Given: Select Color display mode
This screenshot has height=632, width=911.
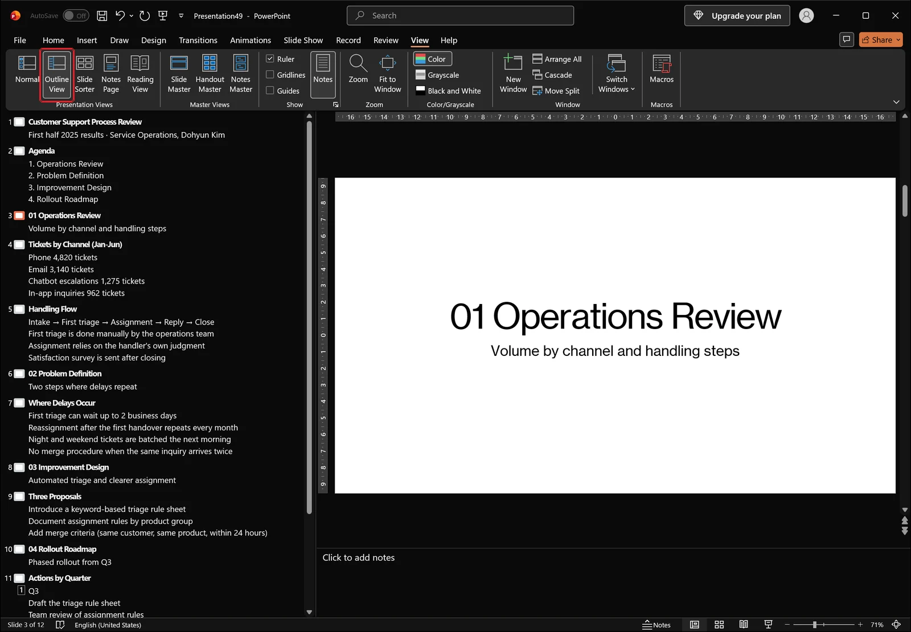Looking at the screenshot, I should tap(432, 59).
